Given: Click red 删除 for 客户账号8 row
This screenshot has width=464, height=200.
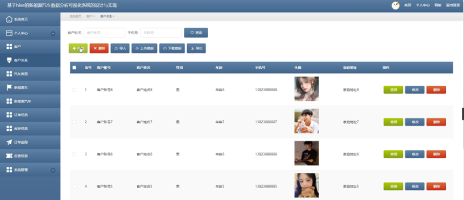Looking at the screenshot, I should pyautogui.click(x=436, y=90).
